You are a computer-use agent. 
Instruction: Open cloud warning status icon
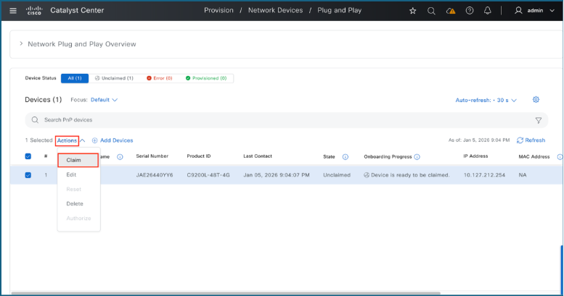point(450,11)
